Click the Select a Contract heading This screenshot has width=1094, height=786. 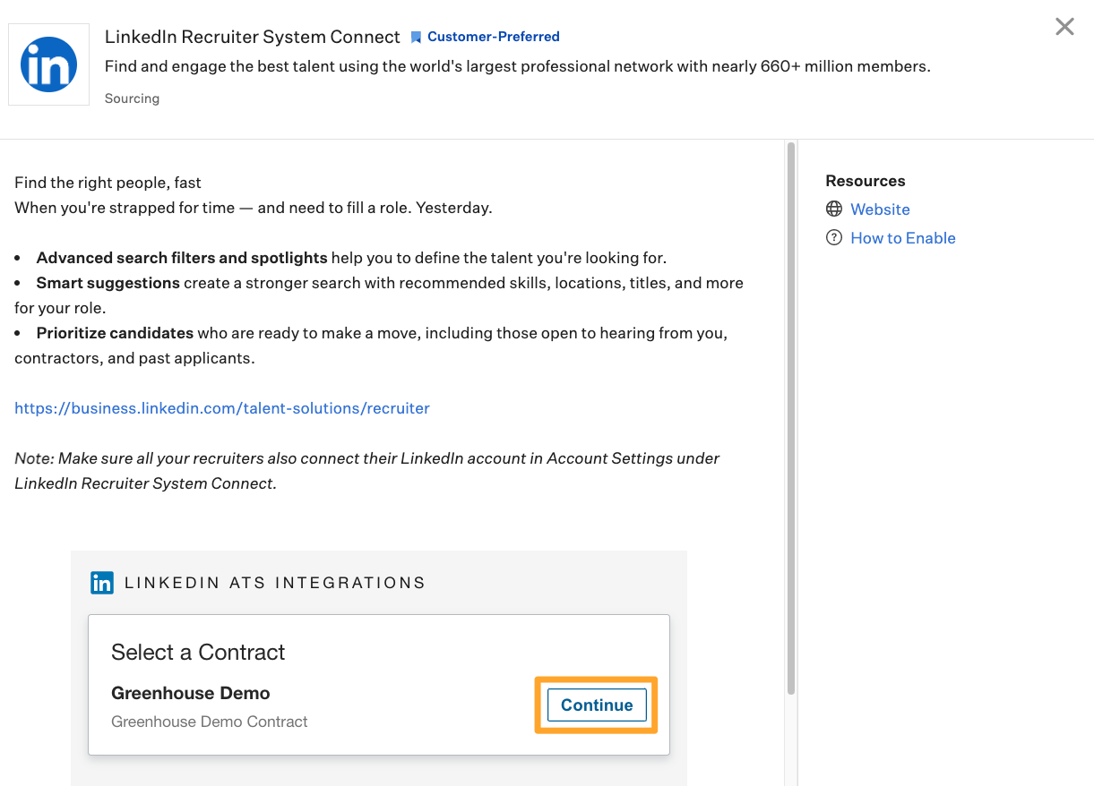click(x=198, y=653)
